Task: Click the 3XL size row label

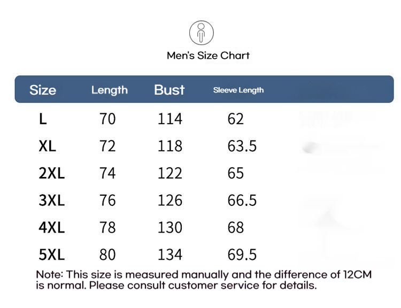Action: 52,201
